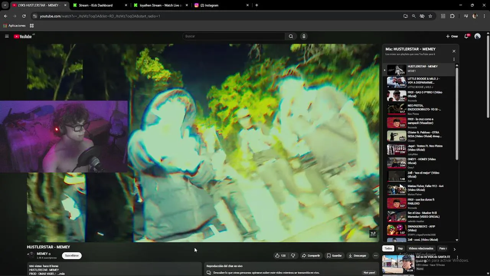Go back with the browser back arrow

tap(5, 16)
